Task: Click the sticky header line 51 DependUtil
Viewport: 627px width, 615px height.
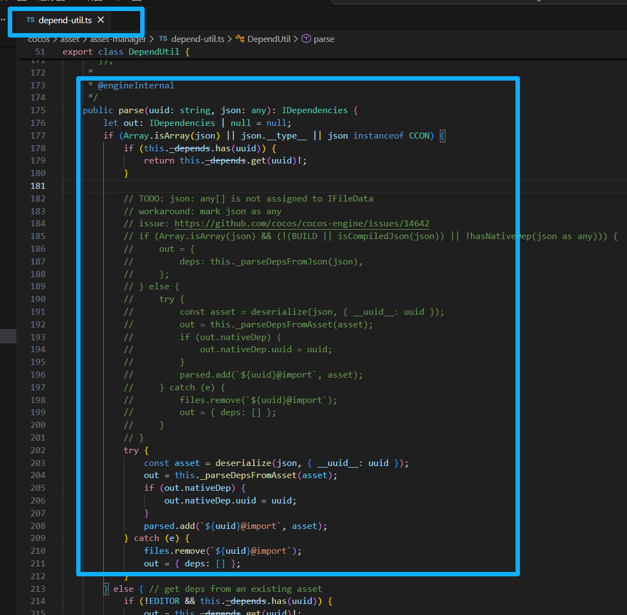Action: coord(158,52)
